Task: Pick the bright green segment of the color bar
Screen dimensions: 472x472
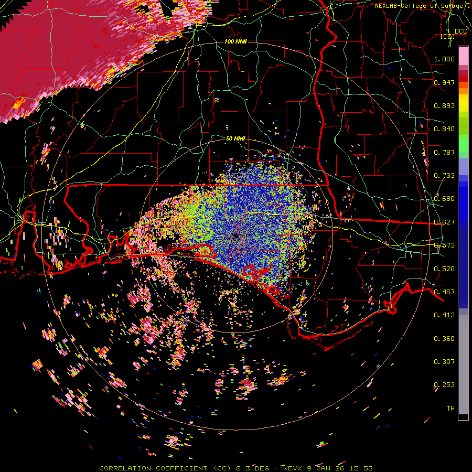Action: [x=463, y=143]
